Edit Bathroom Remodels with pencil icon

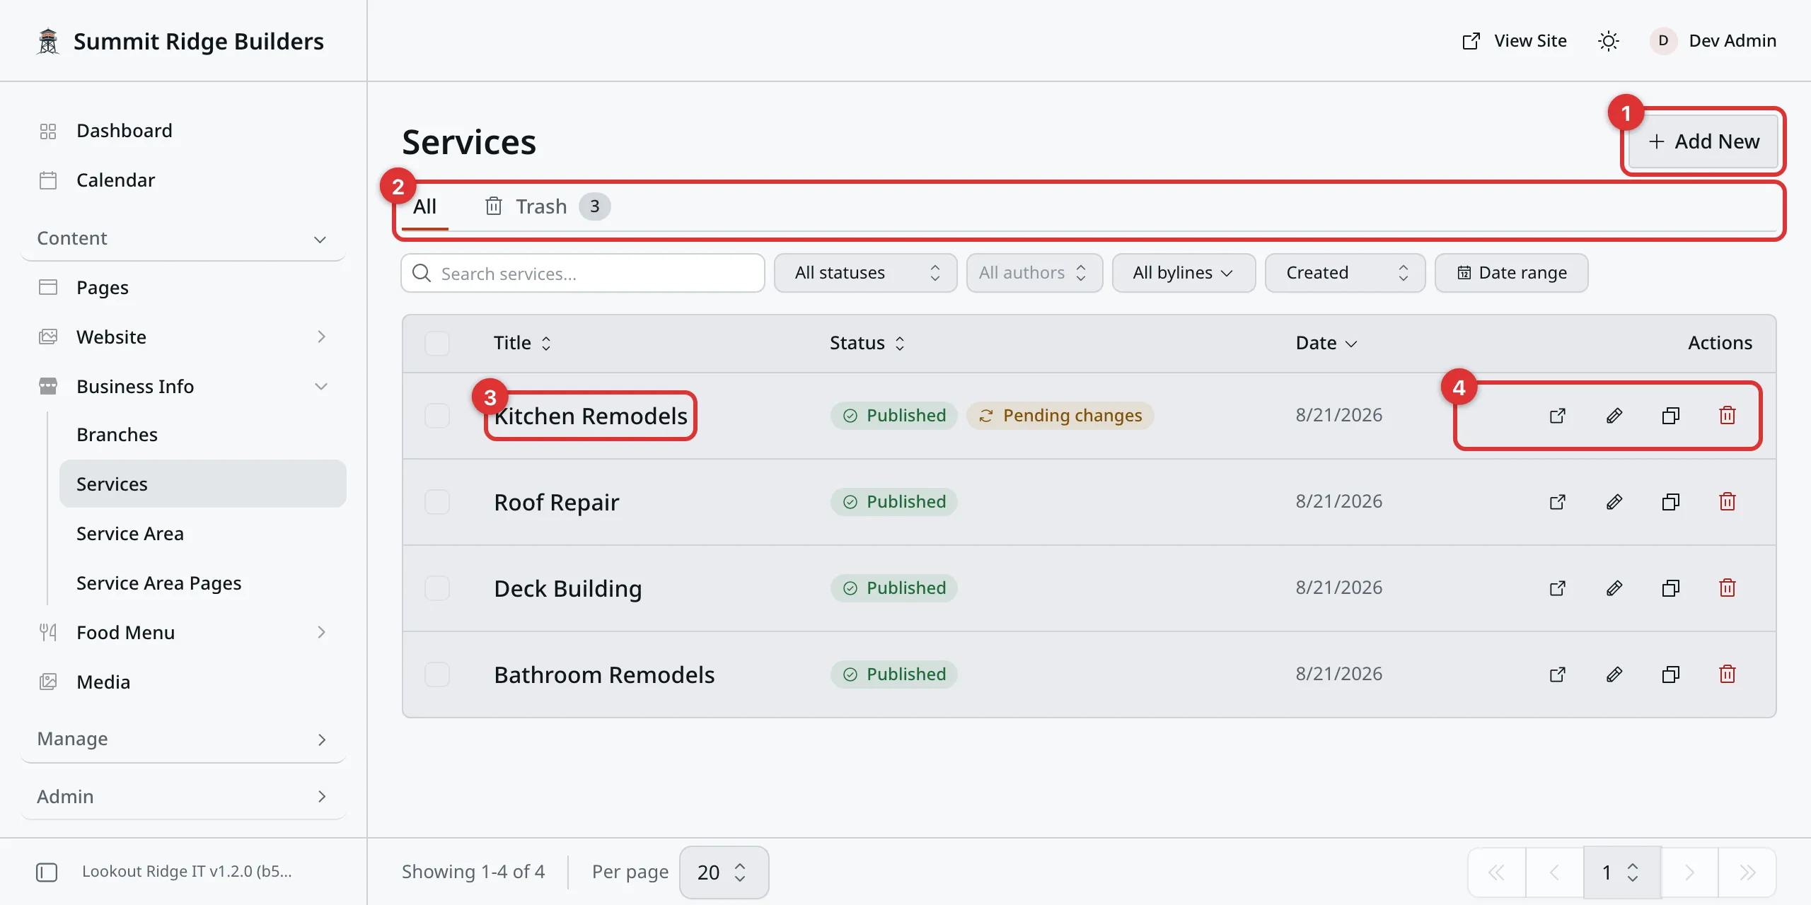click(x=1614, y=675)
